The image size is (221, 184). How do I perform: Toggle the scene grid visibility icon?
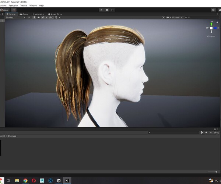click(x=56, y=17)
